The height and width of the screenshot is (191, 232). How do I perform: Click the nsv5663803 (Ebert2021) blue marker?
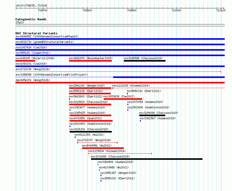click(69, 99)
